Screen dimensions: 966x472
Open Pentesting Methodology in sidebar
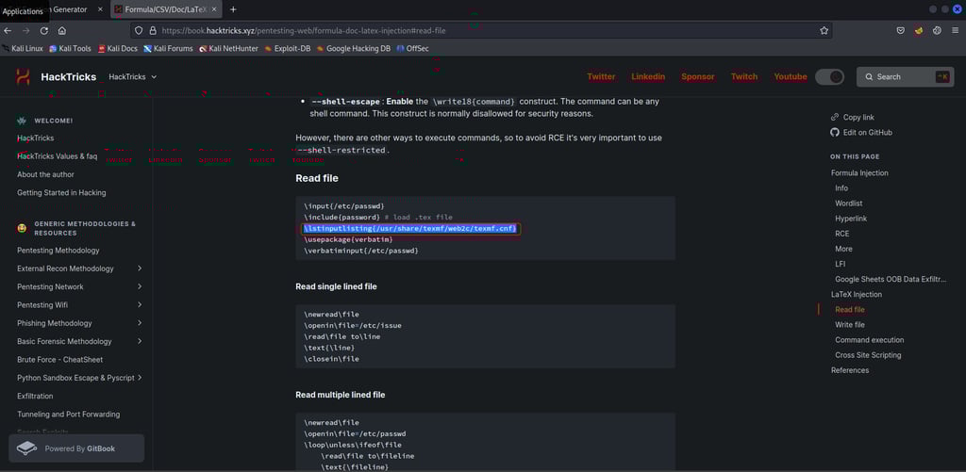[58, 251]
